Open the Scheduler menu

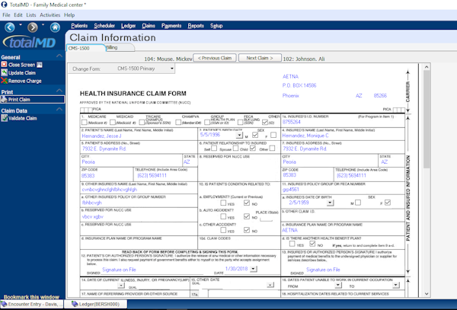[106, 25]
